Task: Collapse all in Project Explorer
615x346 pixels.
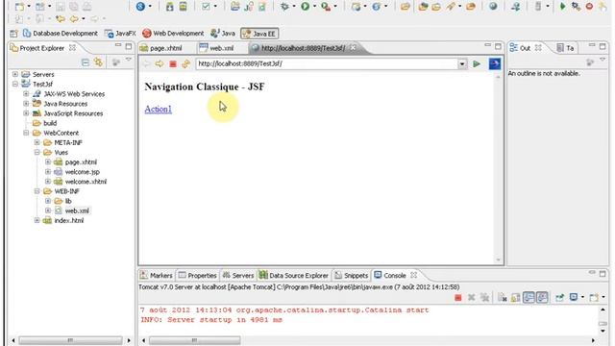Action: [x=86, y=62]
